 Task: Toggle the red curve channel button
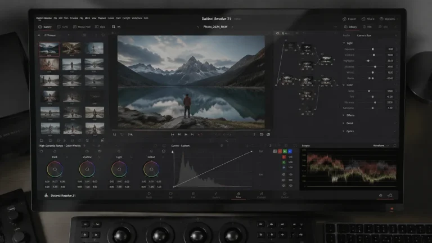280,151
